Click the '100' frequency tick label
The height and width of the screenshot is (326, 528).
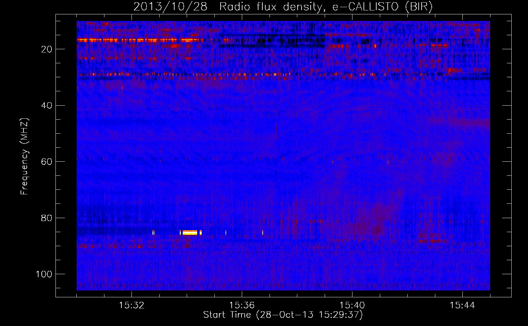click(44, 274)
